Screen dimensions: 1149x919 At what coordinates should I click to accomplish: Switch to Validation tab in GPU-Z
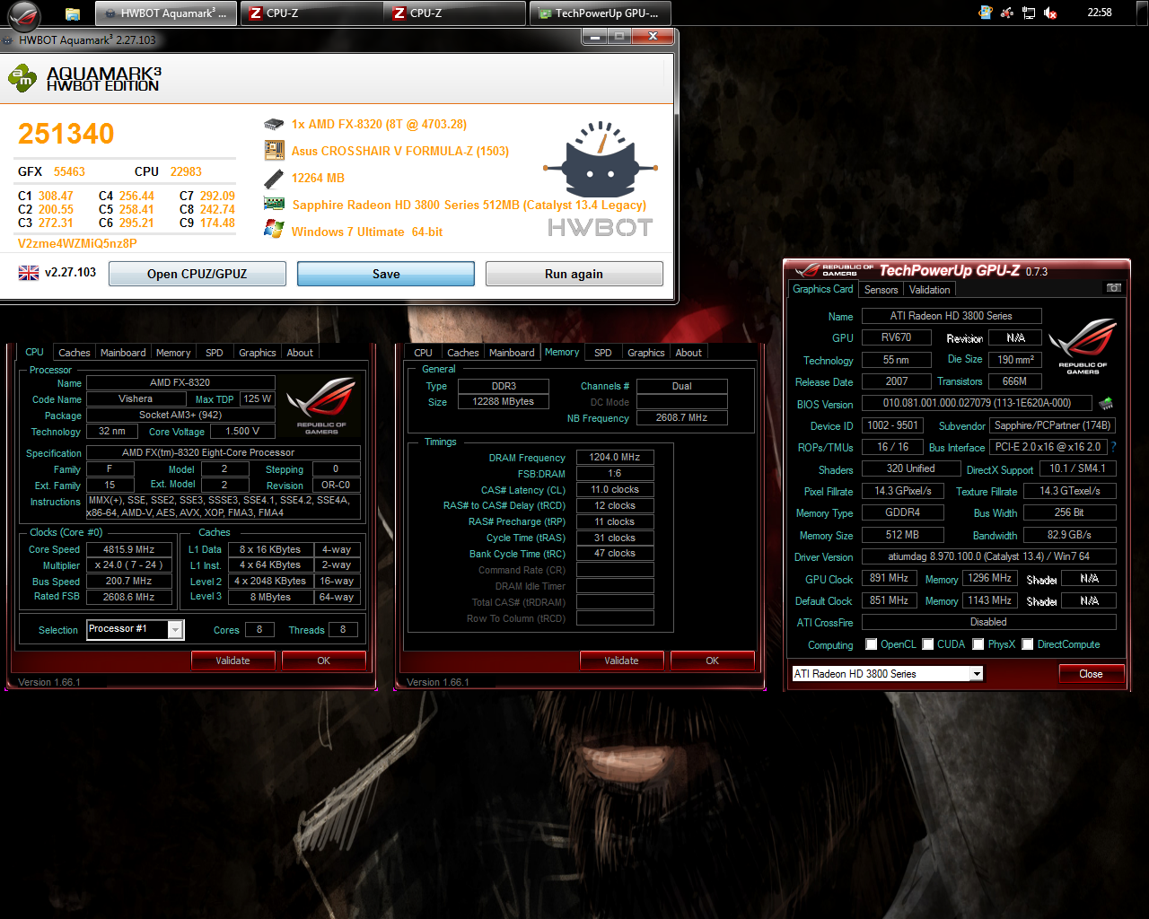tap(929, 290)
